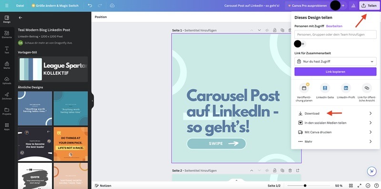Open Elemente tab in sidebar
381x189 pixels.
click(7, 34)
